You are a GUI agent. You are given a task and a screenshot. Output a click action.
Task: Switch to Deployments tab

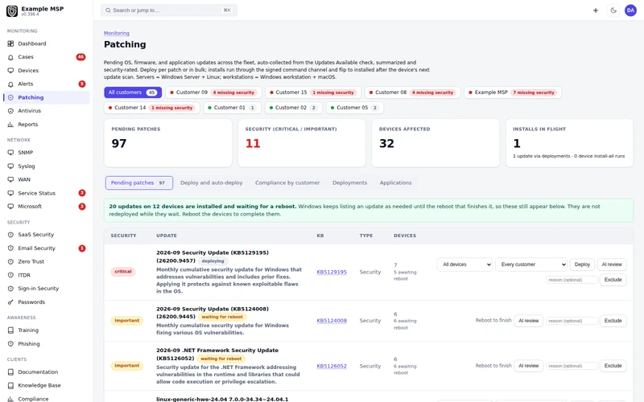[349, 183]
